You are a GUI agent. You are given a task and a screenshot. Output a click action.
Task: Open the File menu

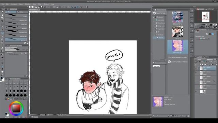[3, 4]
